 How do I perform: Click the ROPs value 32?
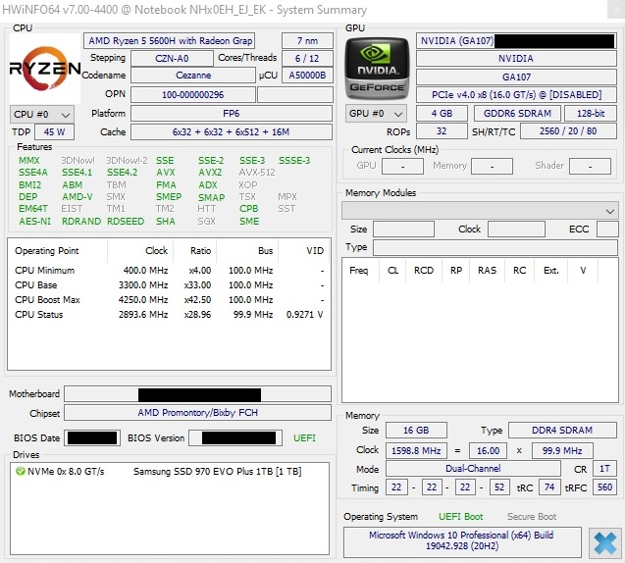[442, 131]
